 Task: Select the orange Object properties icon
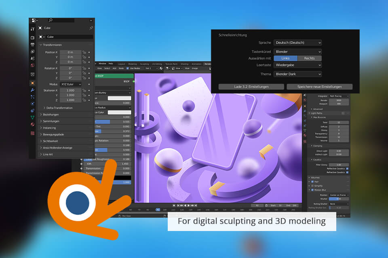pyautogui.click(x=32, y=83)
